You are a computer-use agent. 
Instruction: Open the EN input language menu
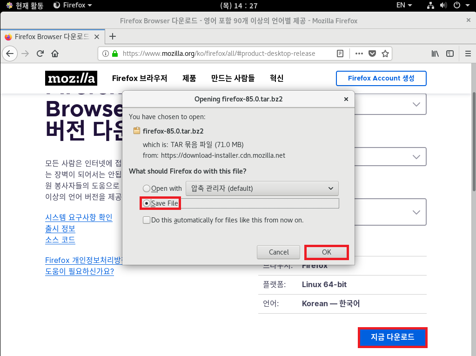click(x=404, y=6)
